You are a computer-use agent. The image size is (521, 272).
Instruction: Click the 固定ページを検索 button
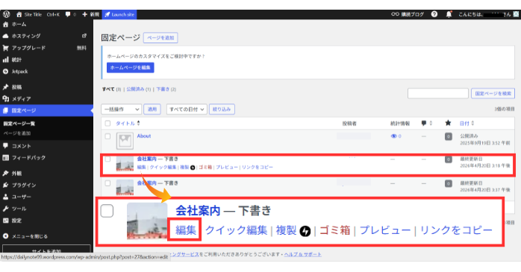click(493, 94)
